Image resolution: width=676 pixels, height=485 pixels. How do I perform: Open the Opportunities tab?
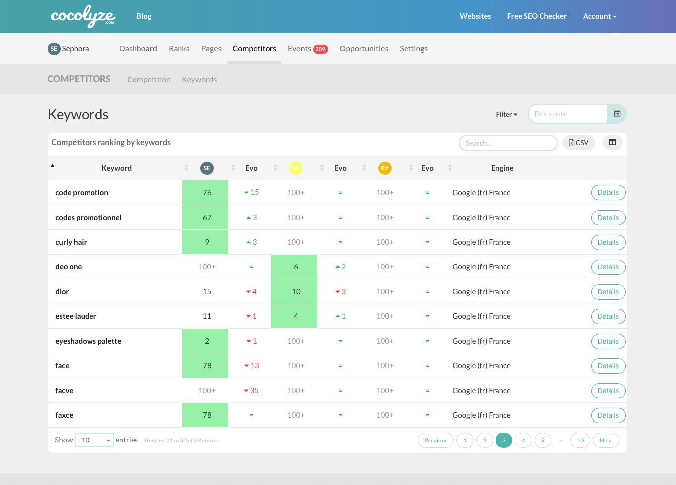(x=363, y=49)
